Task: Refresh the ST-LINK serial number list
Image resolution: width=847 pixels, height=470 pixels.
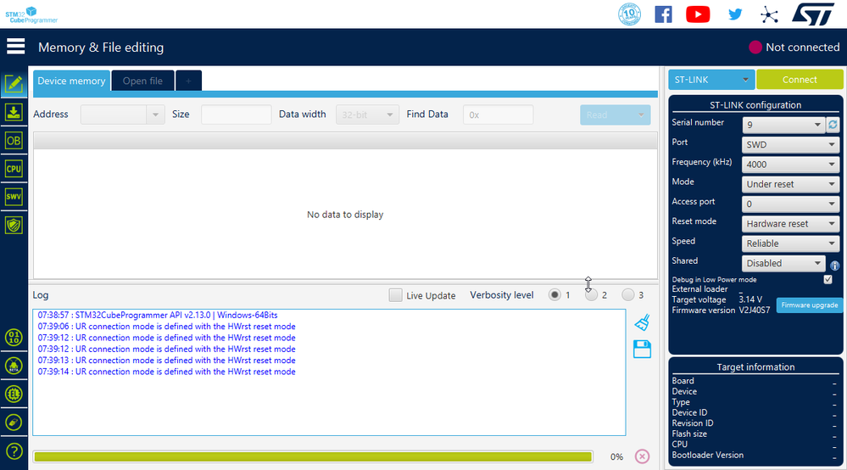Action: [833, 125]
